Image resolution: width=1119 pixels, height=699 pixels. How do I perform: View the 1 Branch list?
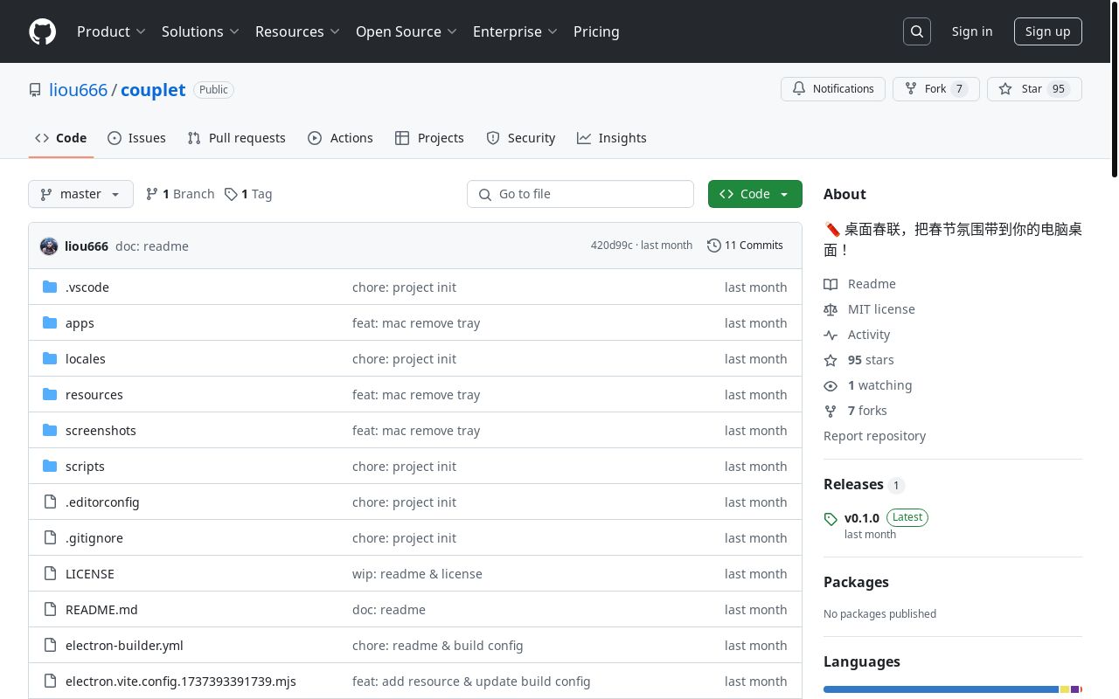[x=180, y=194]
